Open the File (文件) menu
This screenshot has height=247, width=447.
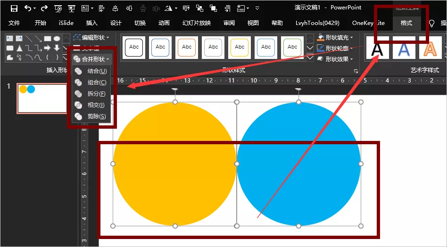click(14, 23)
